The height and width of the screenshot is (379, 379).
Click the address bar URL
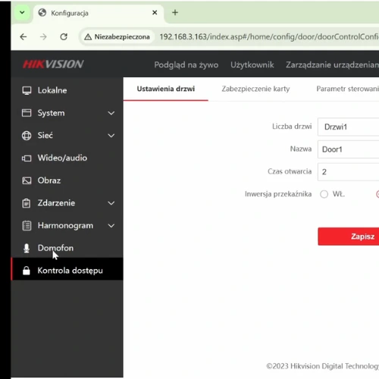click(x=269, y=37)
